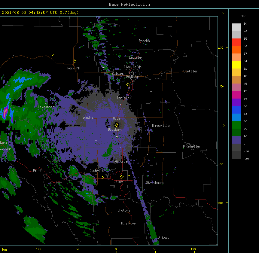The width and height of the screenshot is (259, 253).
Task: Click the Drumheller city label
Action: pyautogui.click(x=192, y=146)
